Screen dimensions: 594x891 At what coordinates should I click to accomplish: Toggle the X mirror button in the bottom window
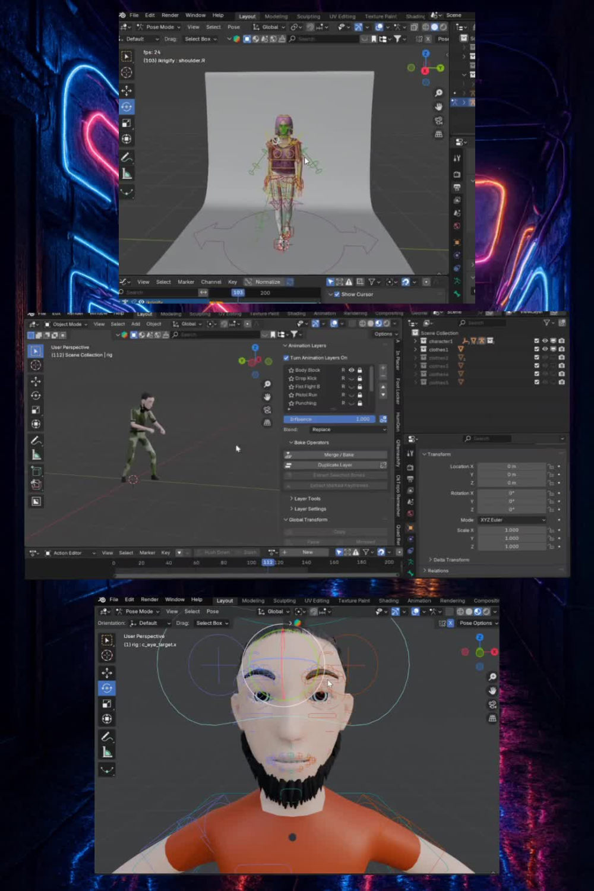point(450,623)
